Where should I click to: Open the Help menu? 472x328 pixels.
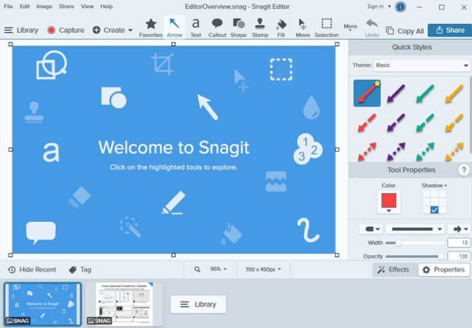pos(106,6)
